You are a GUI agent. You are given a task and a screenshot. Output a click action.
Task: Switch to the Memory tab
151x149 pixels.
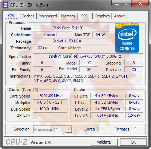[68, 16]
